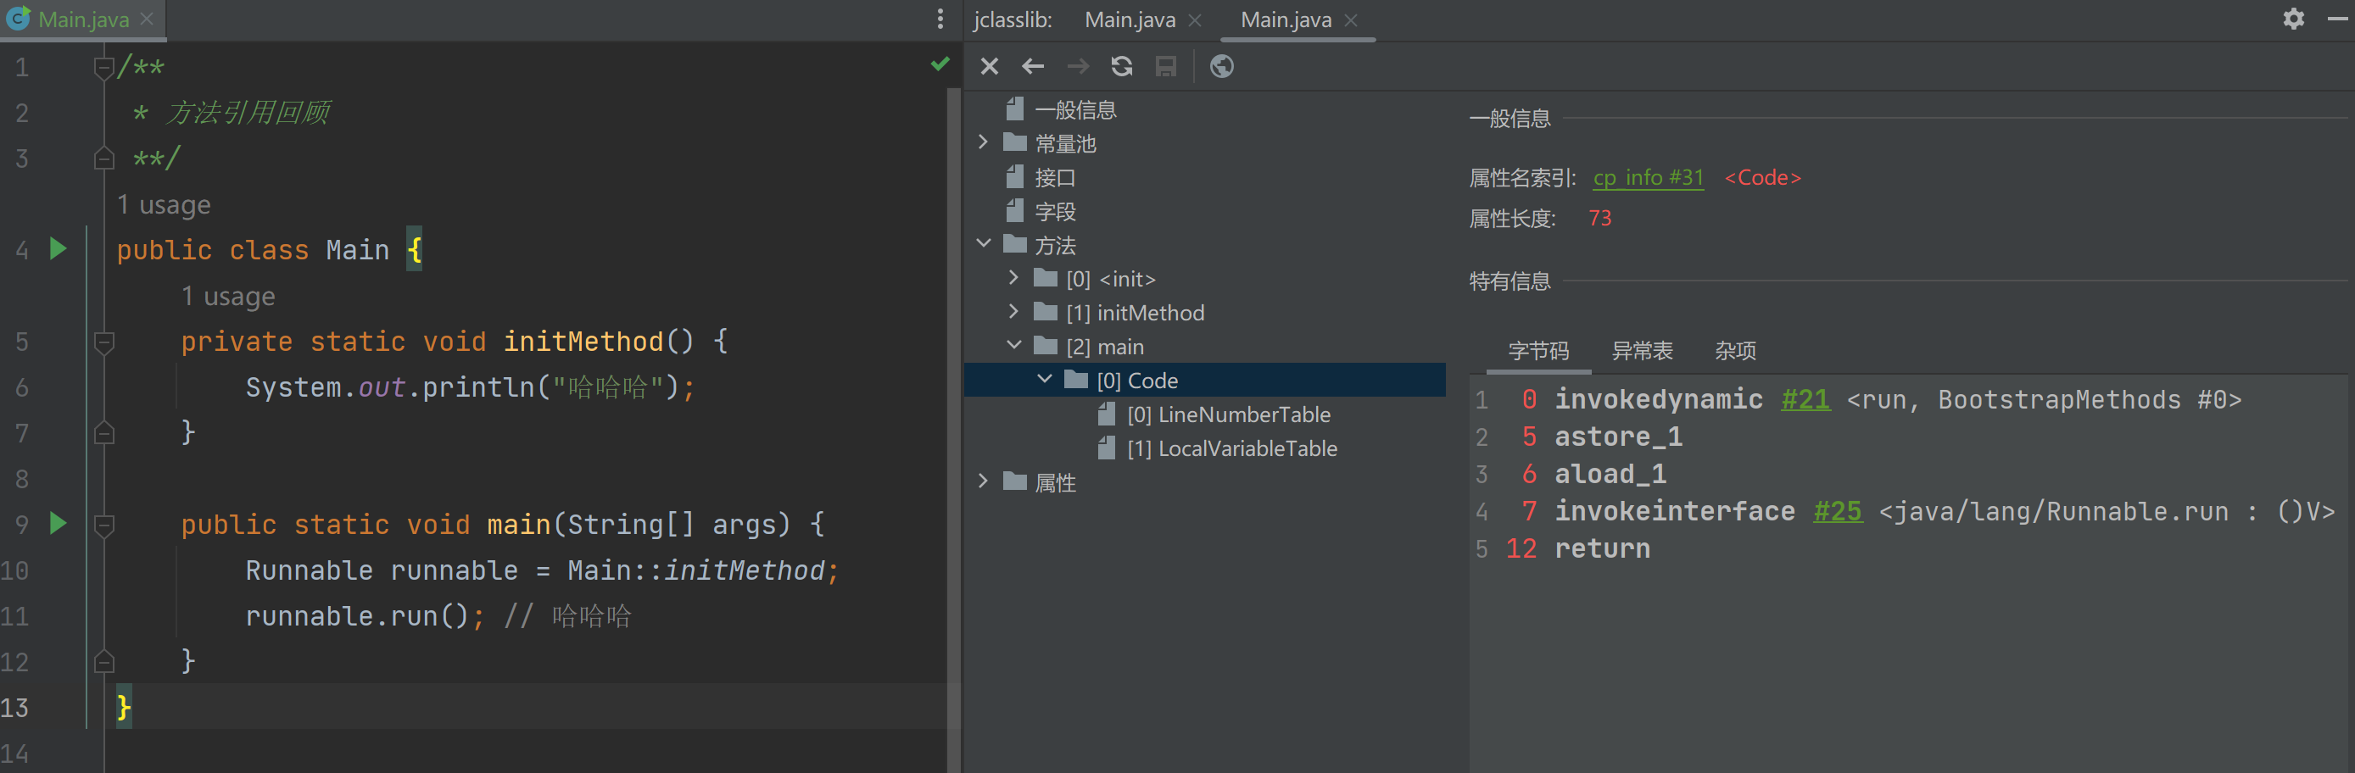The height and width of the screenshot is (773, 2355).
Task: Follow the cp_info #31 link
Action: click(x=1648, y=177)
